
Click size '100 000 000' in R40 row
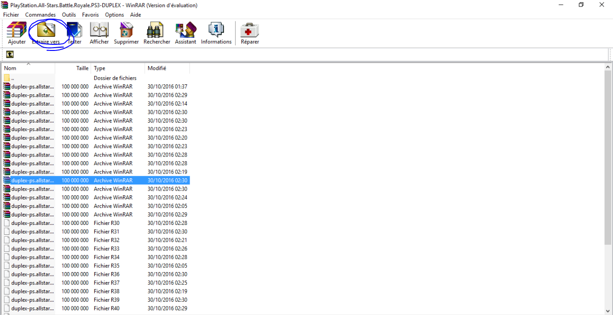pos(75,308)
